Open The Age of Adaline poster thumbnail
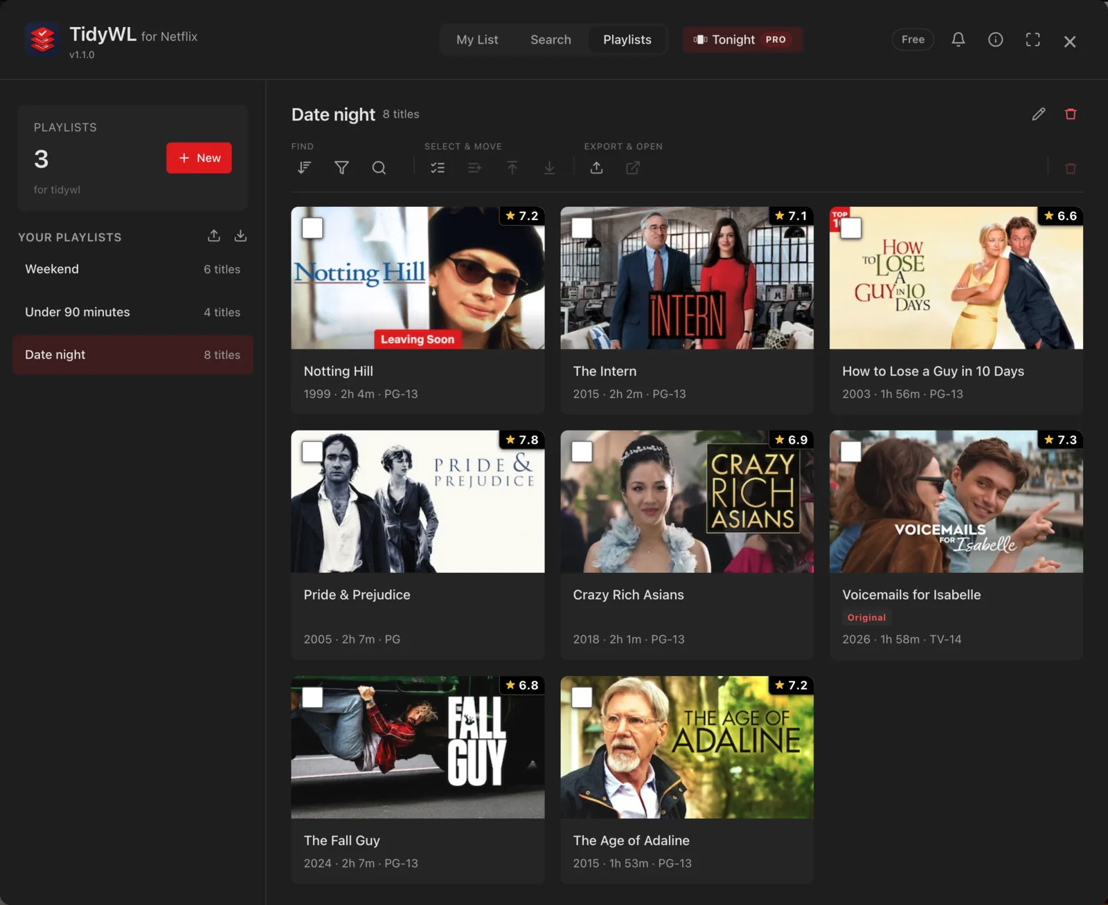 (687, 747)
